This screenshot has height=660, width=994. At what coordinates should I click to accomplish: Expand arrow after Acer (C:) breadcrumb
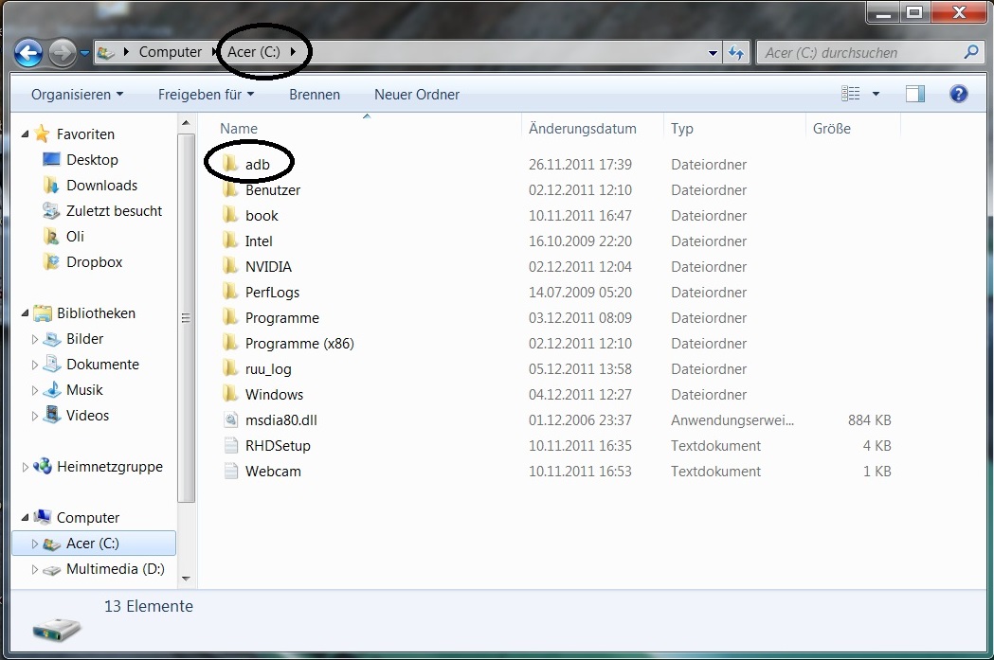pyautogui.click(x=293, y=52)
